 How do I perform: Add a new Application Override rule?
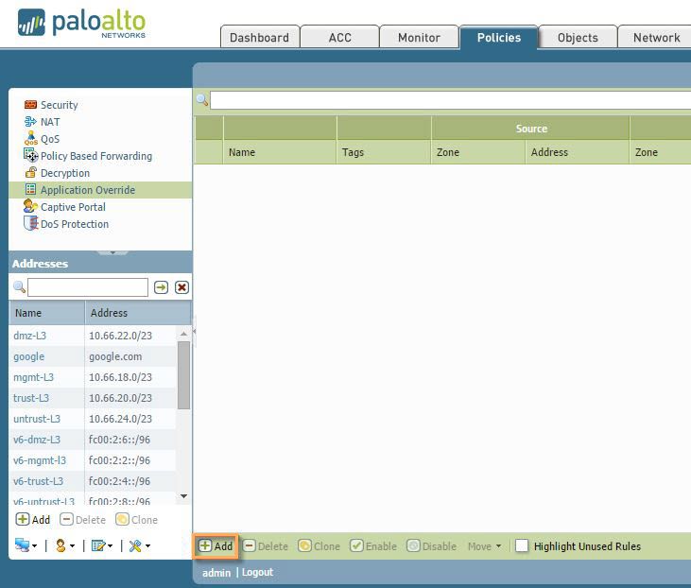216,546
